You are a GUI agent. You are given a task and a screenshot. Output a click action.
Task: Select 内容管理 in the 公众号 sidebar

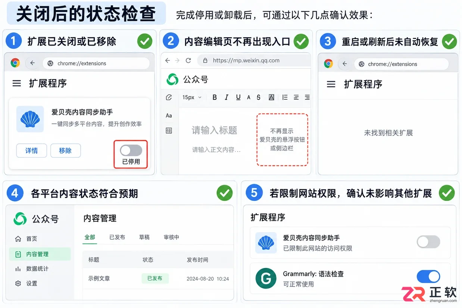40,254
